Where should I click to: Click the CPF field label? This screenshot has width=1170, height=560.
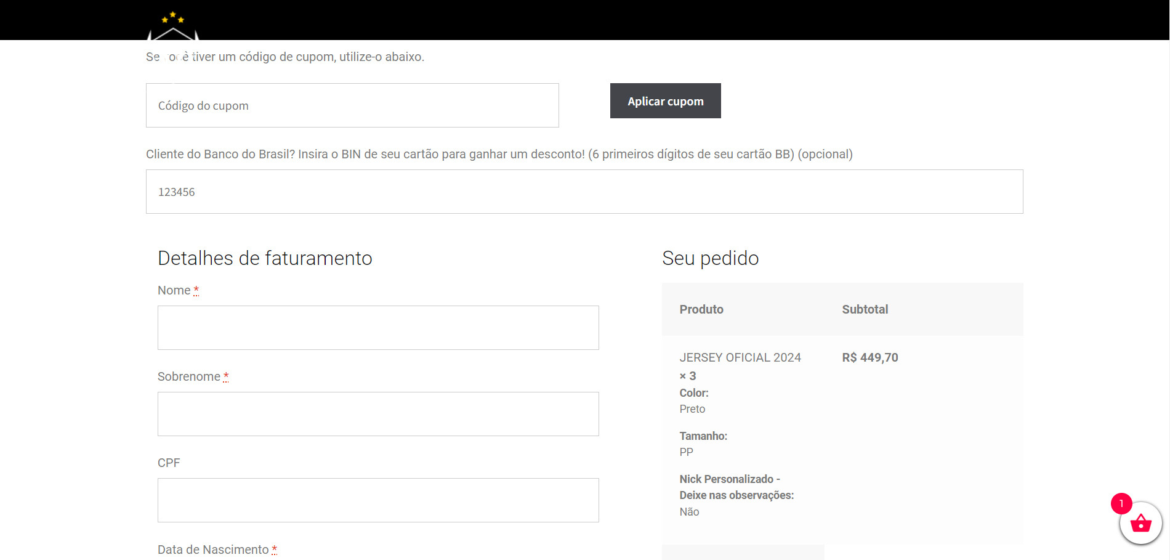coord(169,463)
